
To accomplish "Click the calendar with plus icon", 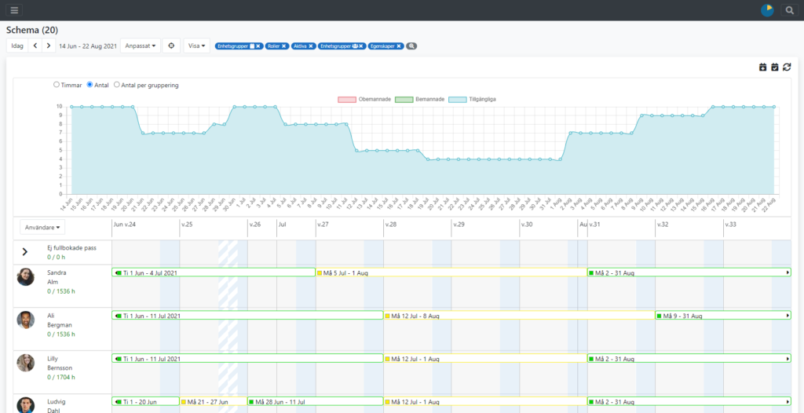I will (x=762, y=68).
